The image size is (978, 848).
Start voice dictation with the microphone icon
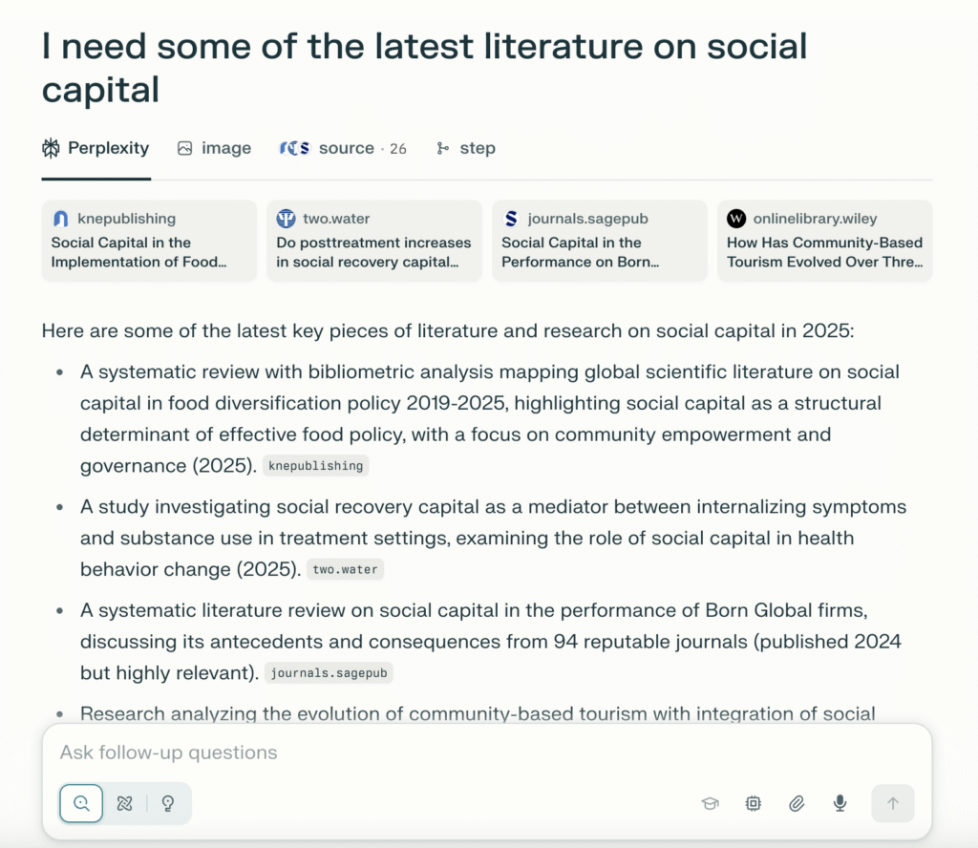pos(840,804)
